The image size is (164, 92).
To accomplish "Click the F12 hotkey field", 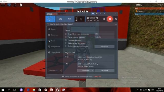I will click(104, 34).
